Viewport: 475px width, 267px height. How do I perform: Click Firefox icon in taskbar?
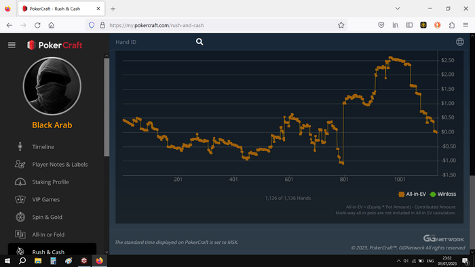[x=99, y=261]
